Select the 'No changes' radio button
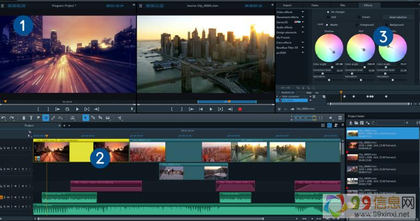 (328, 11)
